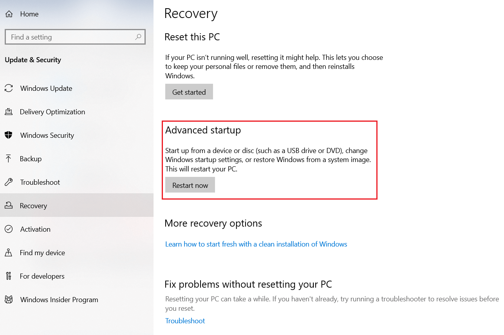504x335 pixels.
Task: Click the Find my device person icon
Action: [9, 253]
